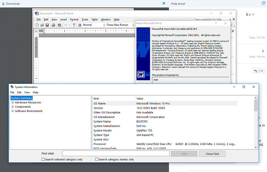Open the reply options chevron dropdown
Screen dimensions: 267x172
coord(262,71)
